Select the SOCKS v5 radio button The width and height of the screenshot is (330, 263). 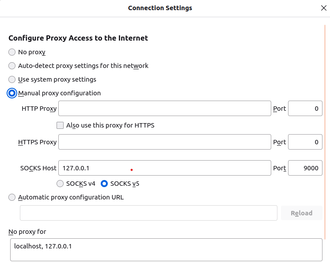(x=104, y=184)
